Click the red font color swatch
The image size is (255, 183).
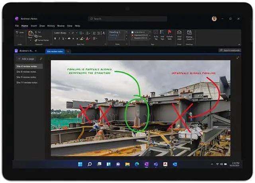click(x=88, y=39)
